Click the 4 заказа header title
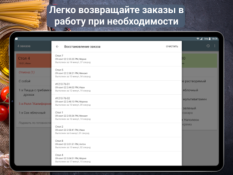Viewport: 233px width, 175px height. click(x=24, y=46)
